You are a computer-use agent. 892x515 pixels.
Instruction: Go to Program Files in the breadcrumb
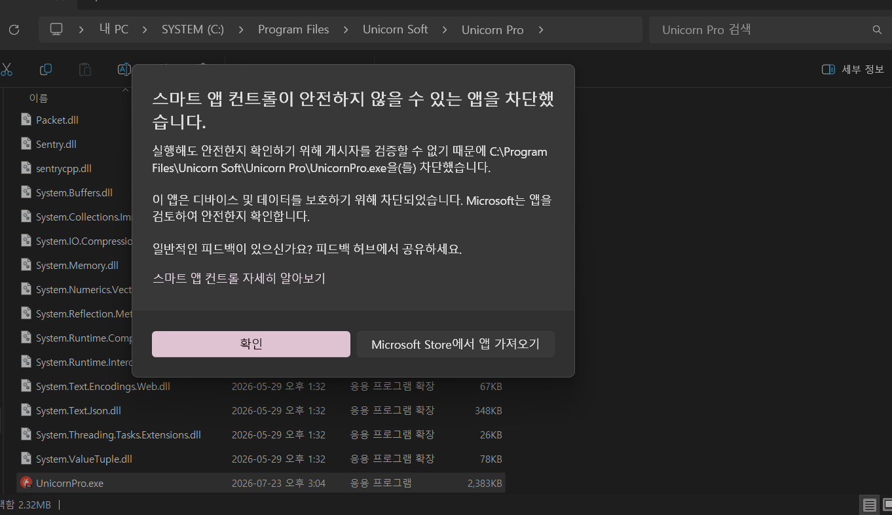point(293,29)
